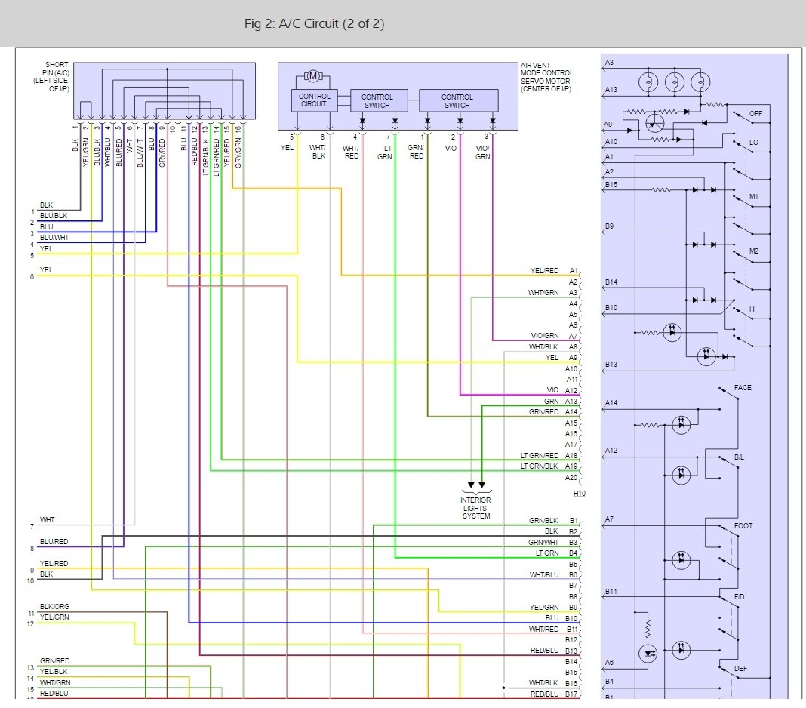Viewport: 806px width, 708px height.
Task: Click the FOOT mode switch label
Action: (x=743, y=526)
